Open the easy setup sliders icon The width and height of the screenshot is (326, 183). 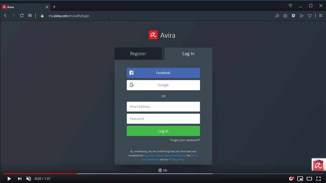pyautogui.click(x=321, y=16)
